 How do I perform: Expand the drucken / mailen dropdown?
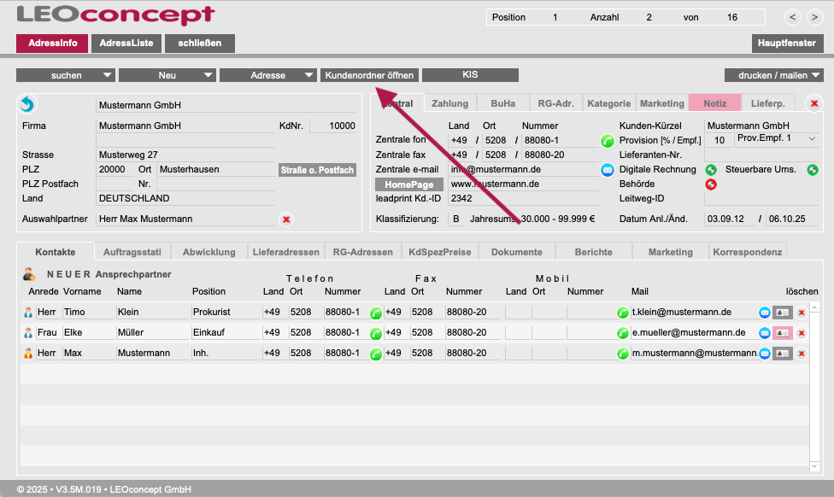coord(774,75)
